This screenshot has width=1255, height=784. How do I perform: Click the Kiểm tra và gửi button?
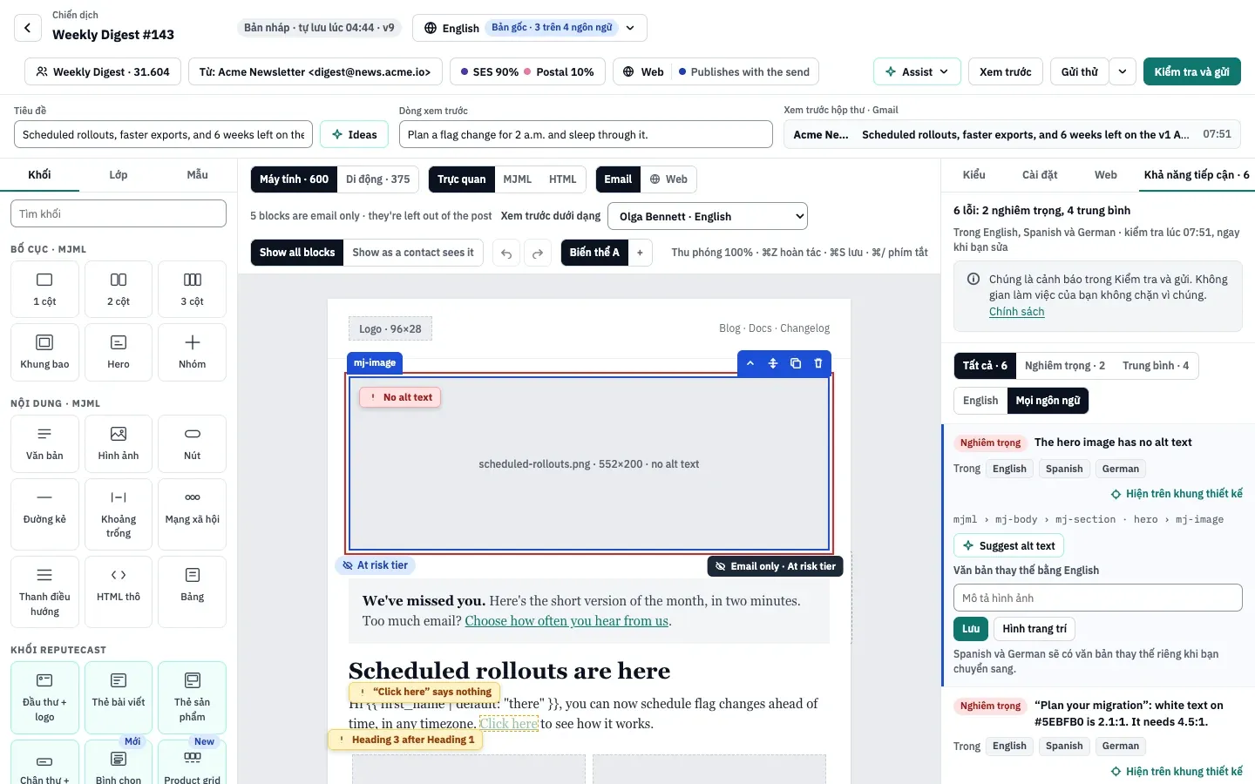[1192, 71]
